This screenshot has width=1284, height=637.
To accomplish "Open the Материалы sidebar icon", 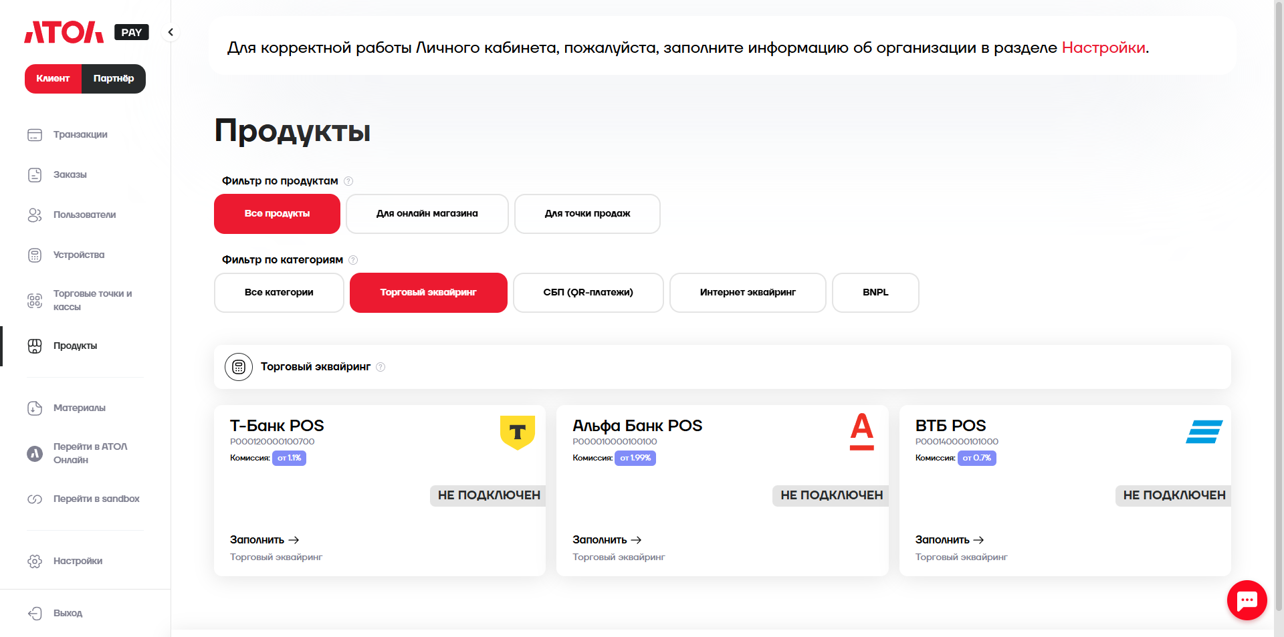I will coord(35,408).
